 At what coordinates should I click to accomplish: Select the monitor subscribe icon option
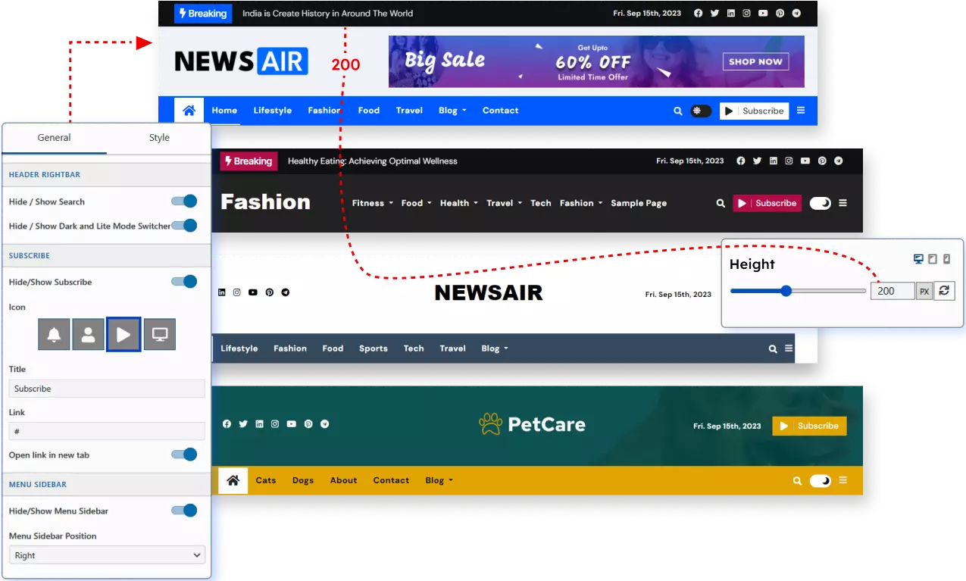coord(160,334)
